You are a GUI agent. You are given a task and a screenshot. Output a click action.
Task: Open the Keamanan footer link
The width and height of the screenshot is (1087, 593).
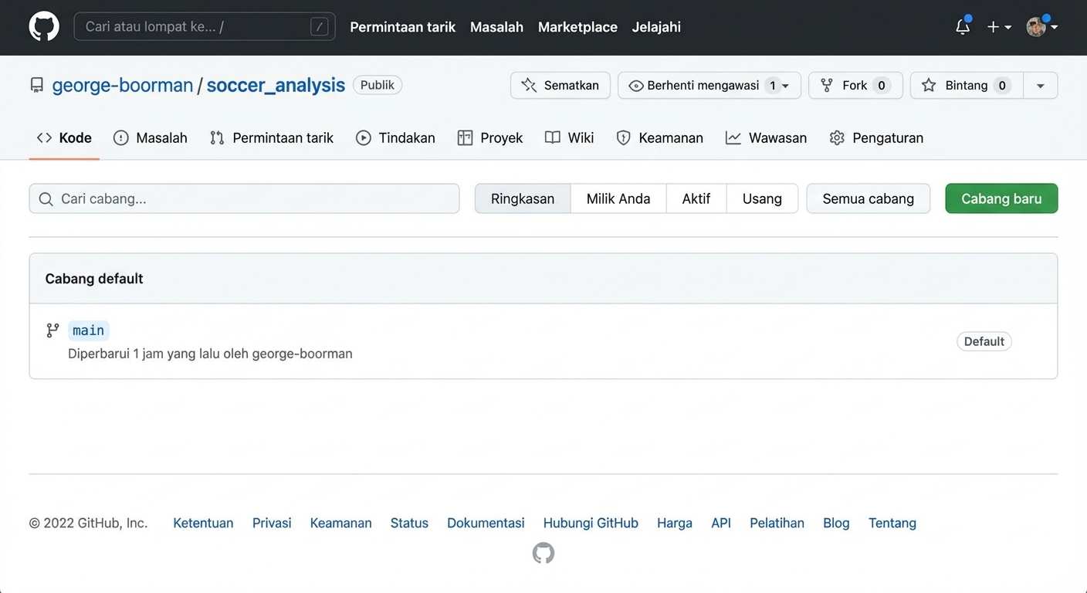click(x=340, y=523)
